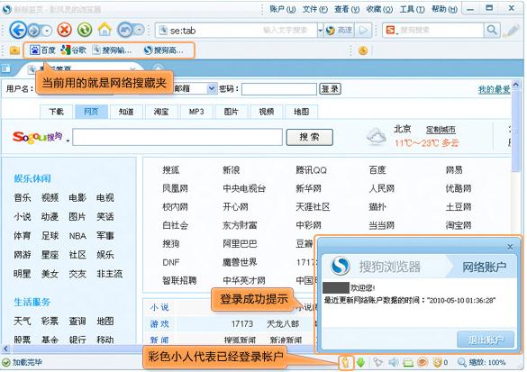The width and height of the screenshot is (527, 372).
Task: Click the 登录 button
Action: click(330, 88)
